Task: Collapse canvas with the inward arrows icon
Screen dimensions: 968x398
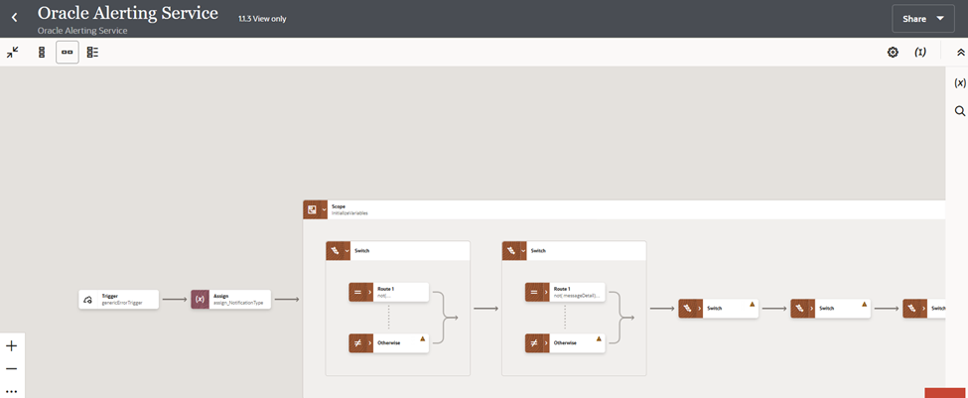Action: point(12,53)
